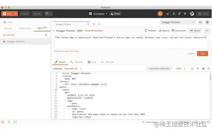Switch to the Observe tab

click(107, 62)
